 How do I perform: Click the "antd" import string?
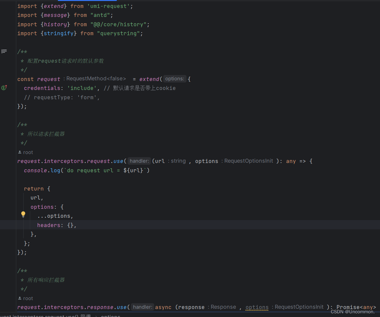pos(100,15)
